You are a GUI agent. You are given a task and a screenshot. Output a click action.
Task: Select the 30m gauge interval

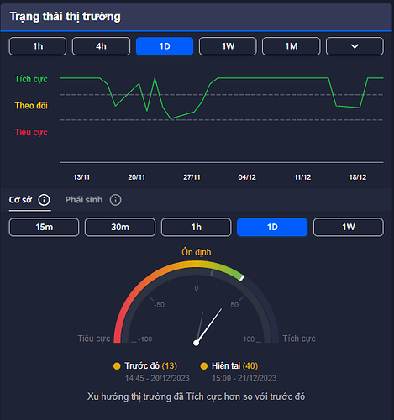pyautogui.click(x=120, y=227)
